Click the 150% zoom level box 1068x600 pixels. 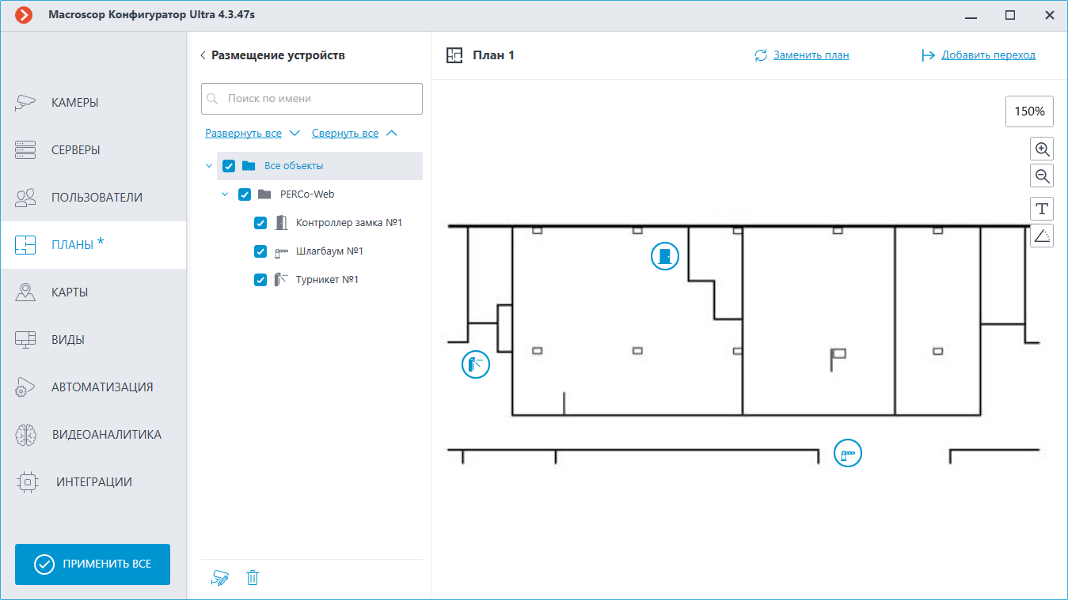pos(1029,111)
